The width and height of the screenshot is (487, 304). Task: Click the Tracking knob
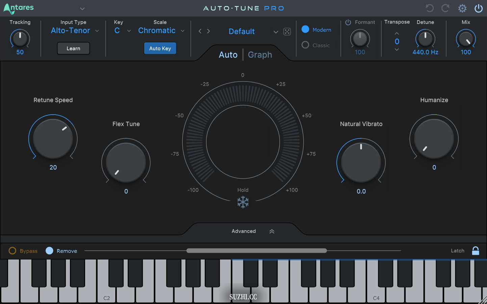tap(20, 38)
